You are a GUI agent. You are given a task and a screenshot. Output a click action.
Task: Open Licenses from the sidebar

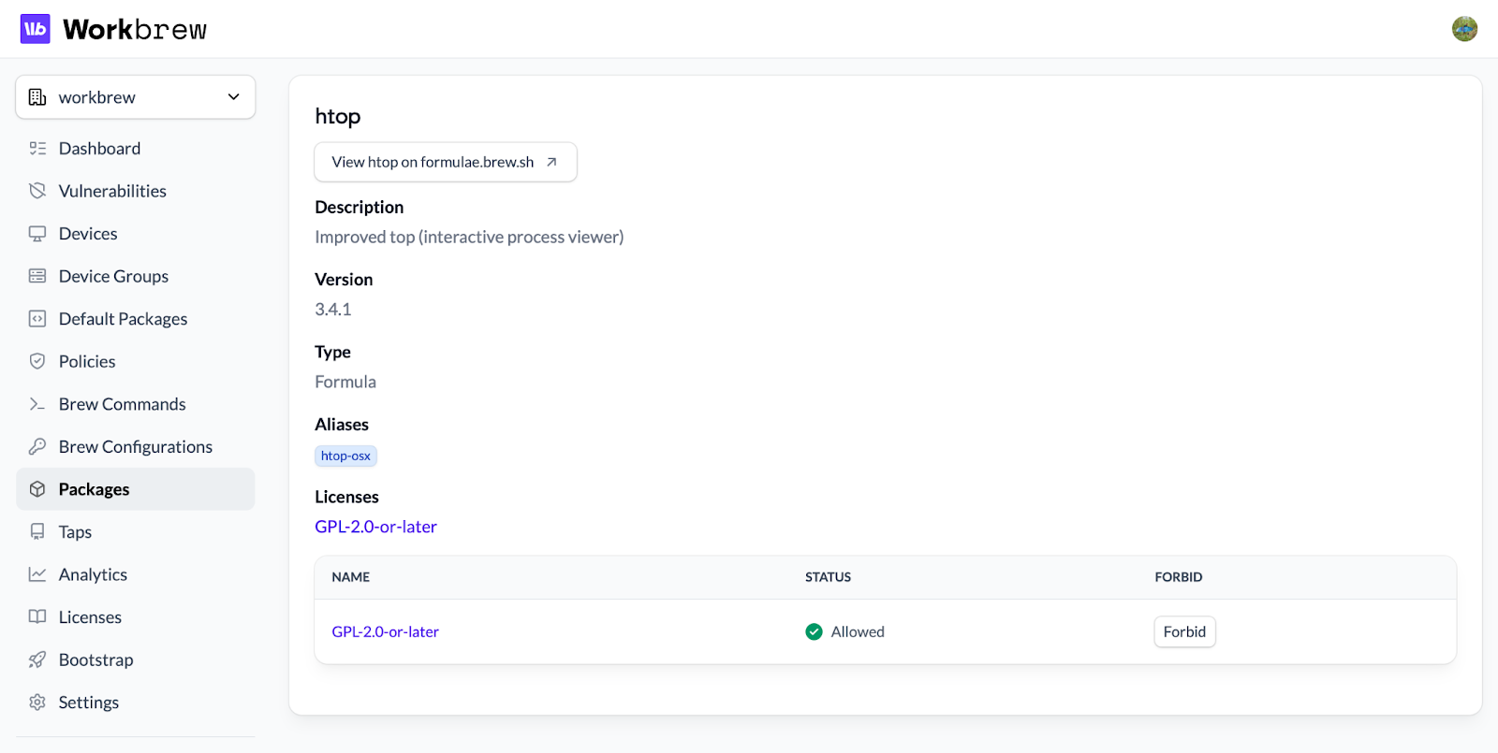(90, 617)
